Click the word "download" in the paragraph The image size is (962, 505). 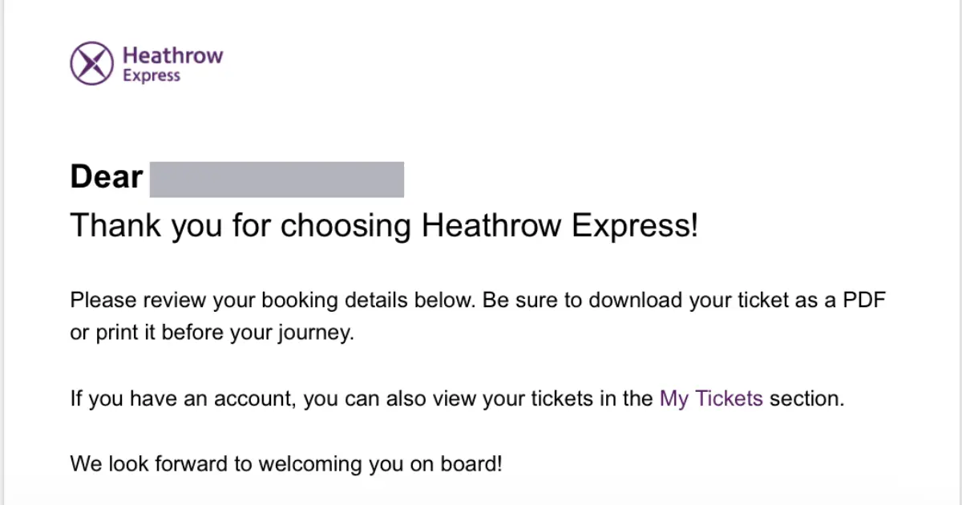tap(629, 301)
